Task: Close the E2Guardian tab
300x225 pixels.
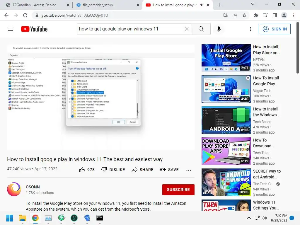Action: click(68, 5)
